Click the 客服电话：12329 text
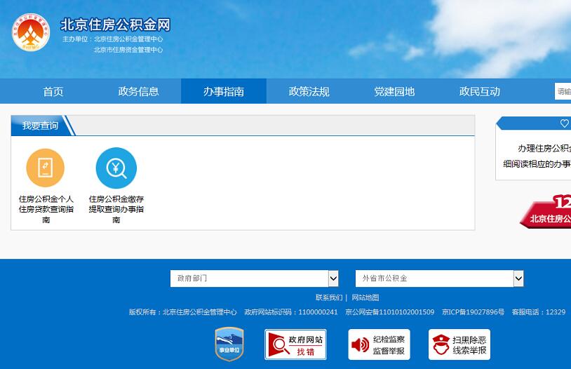The width and height of the screenshot is (571, 369). 539,312
